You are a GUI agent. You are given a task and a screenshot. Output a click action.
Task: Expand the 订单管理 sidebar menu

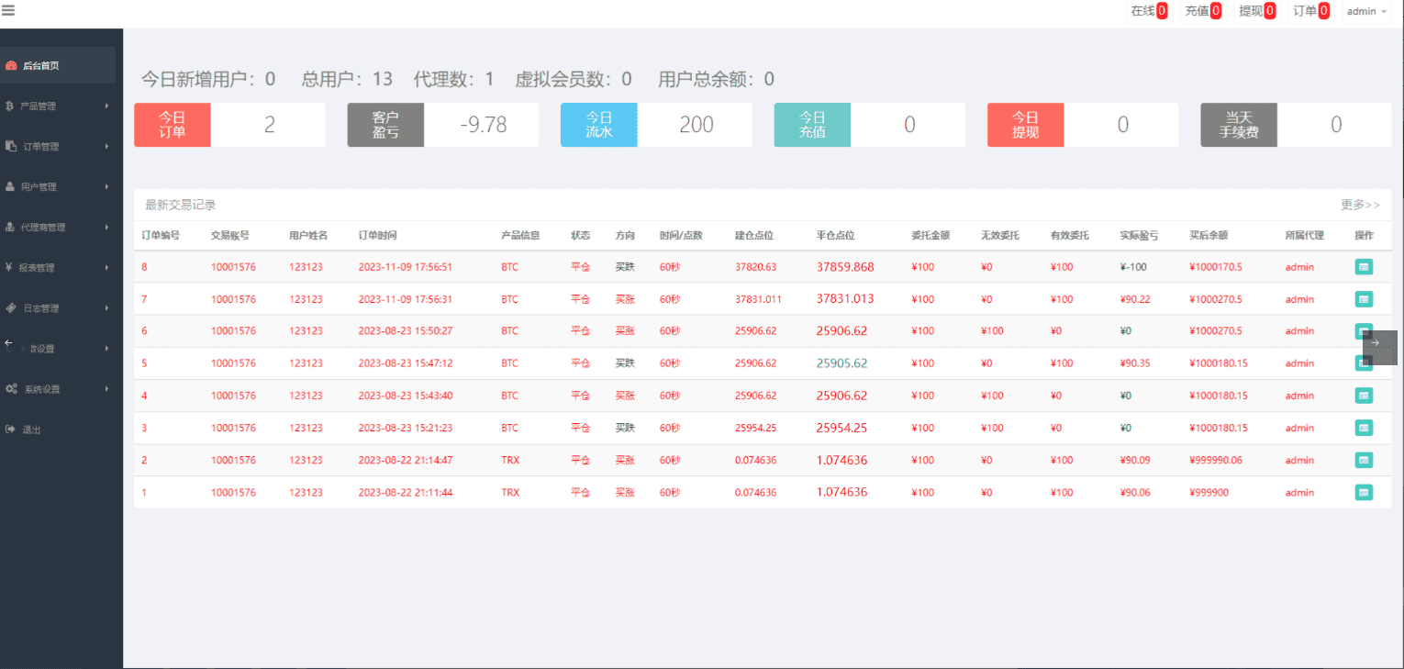[x=57, y=147]
